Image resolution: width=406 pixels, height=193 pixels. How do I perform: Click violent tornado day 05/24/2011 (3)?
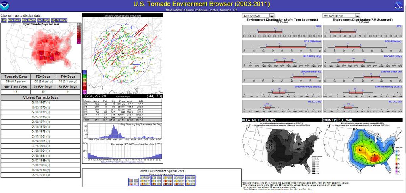click(x=41, y=175)
